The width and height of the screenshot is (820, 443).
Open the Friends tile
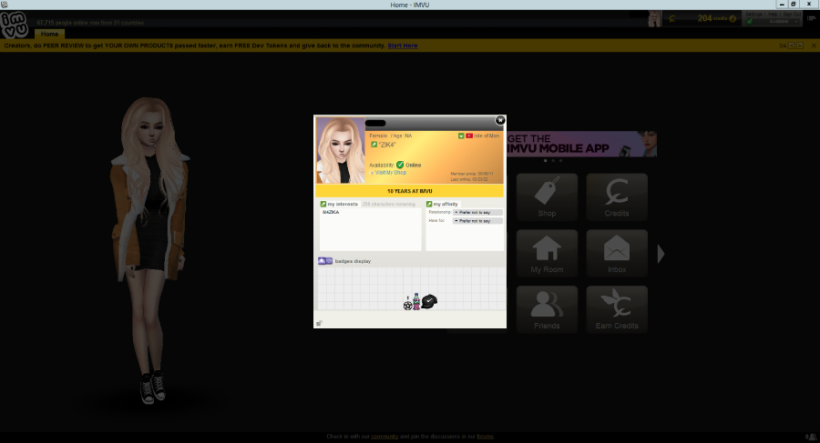point(547,309)
